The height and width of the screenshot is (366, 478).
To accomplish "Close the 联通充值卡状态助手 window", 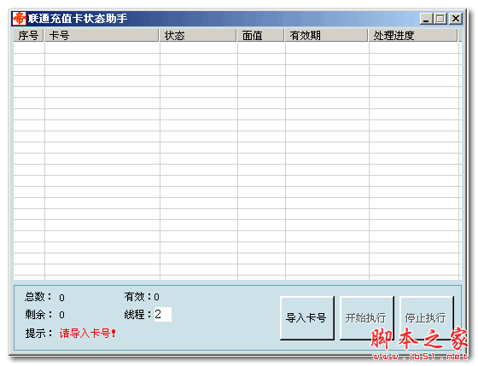I will pyautogui.click(x=456, y=19).
